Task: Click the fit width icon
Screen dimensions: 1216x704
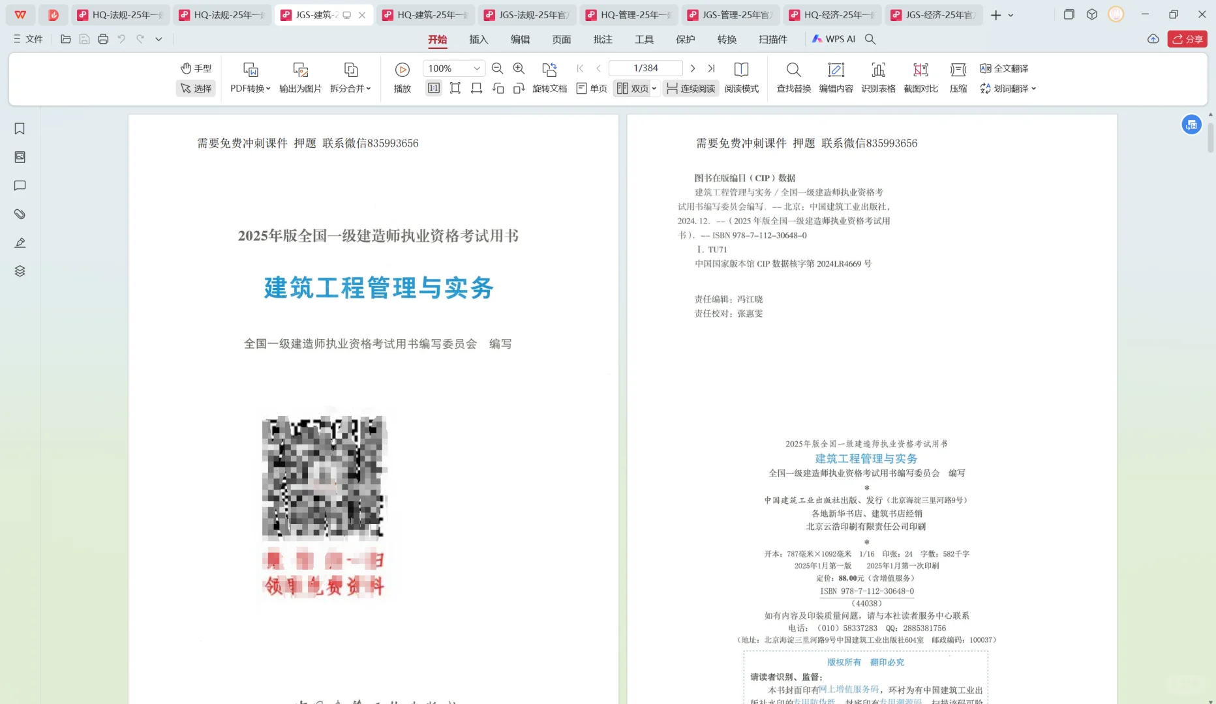Action: (x=477, y=89)
